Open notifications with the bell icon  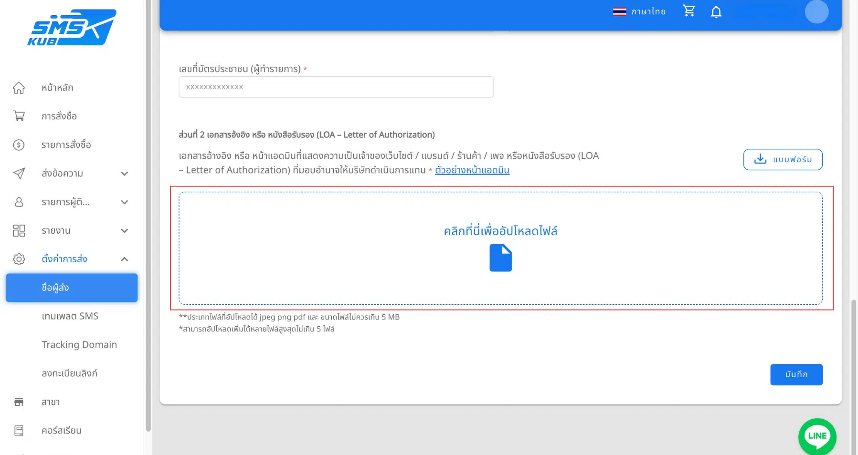click(x=716, y=11)
